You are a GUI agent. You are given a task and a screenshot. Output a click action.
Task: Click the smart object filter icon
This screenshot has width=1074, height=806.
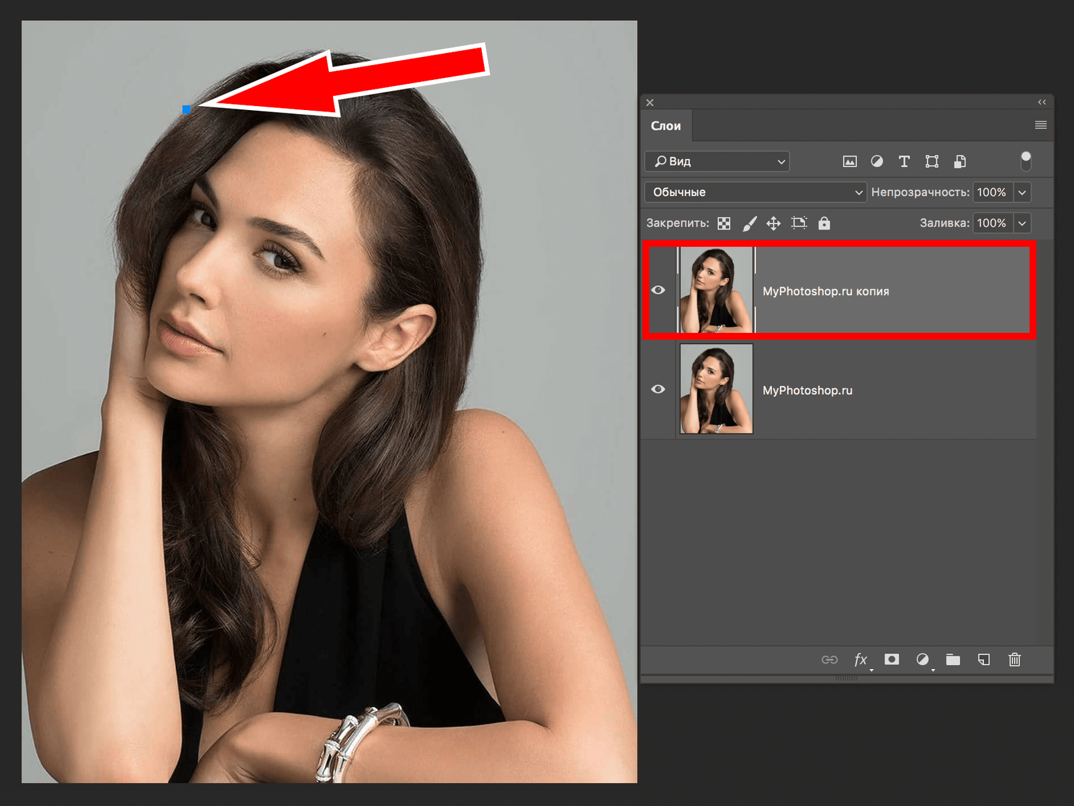point(960,162)
